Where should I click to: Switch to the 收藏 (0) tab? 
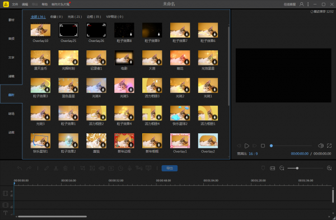pos(57,17)
